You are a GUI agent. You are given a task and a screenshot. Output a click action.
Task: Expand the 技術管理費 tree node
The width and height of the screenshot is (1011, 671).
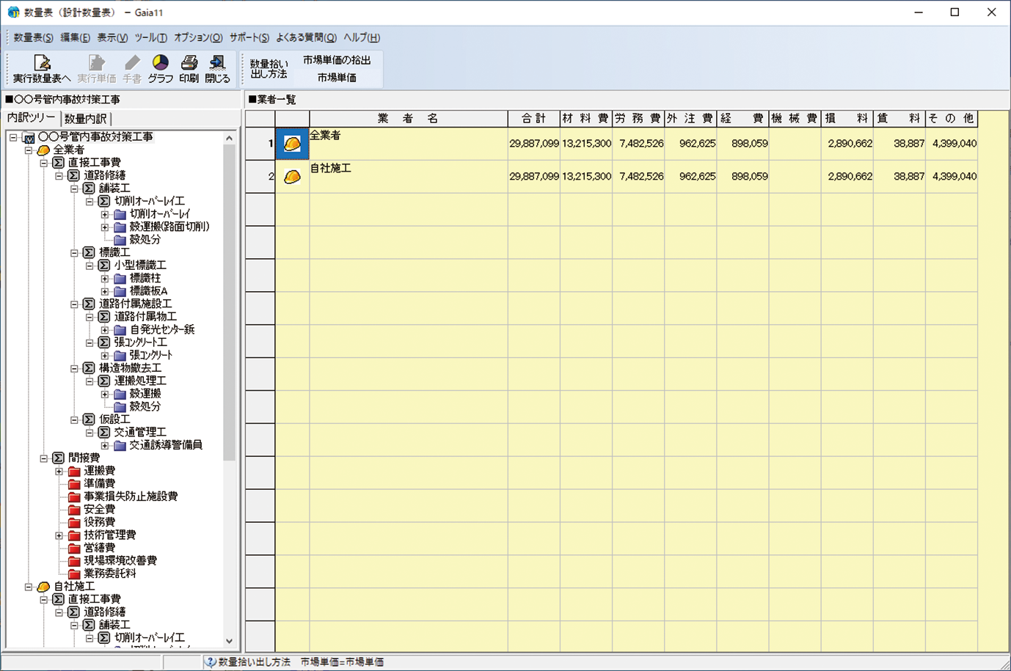pos(59,535)
